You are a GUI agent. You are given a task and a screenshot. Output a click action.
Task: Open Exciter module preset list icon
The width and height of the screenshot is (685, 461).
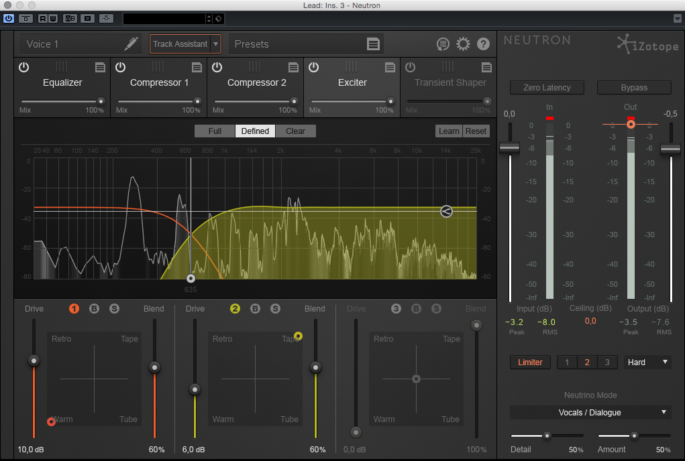tap(390, 67)
